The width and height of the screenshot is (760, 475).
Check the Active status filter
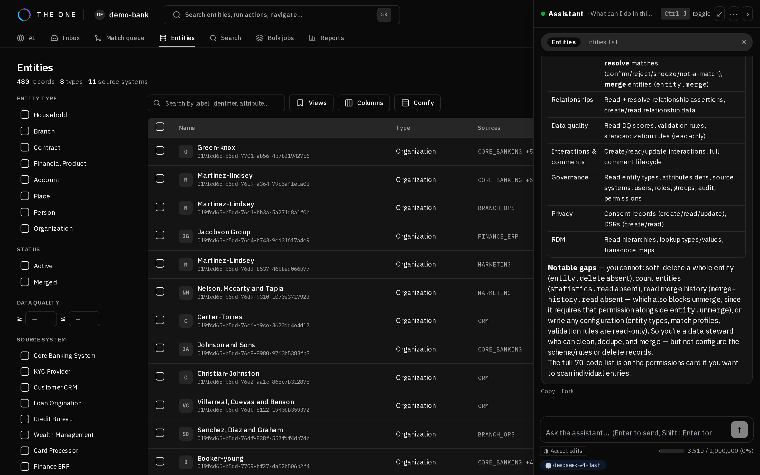[25, 266]
